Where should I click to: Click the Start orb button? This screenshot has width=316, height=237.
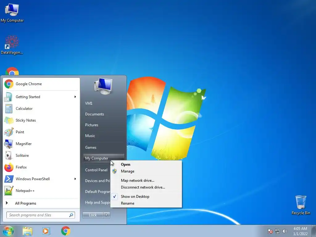tap(8, 231)
